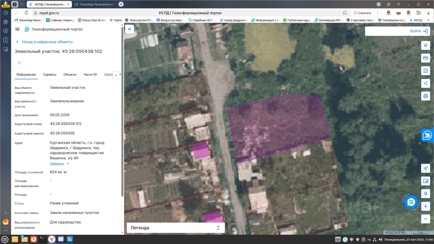Add land plot to favorites star

pos(19,63)
